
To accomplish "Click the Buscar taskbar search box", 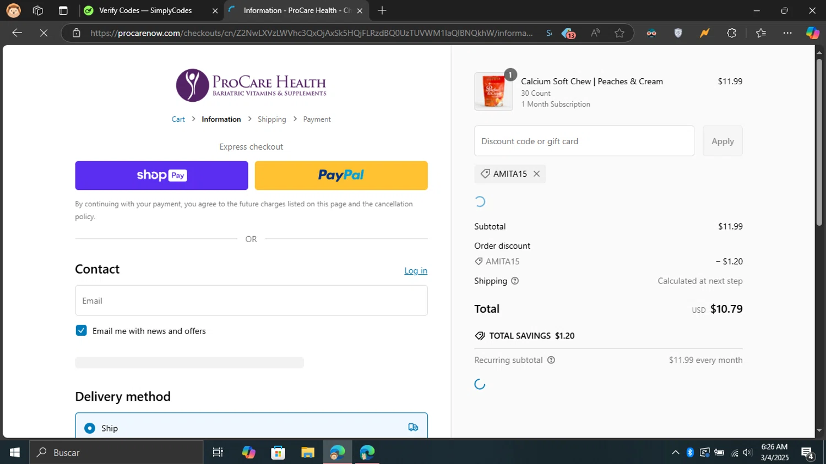I will pyautogui.click(x=117, y=452).
